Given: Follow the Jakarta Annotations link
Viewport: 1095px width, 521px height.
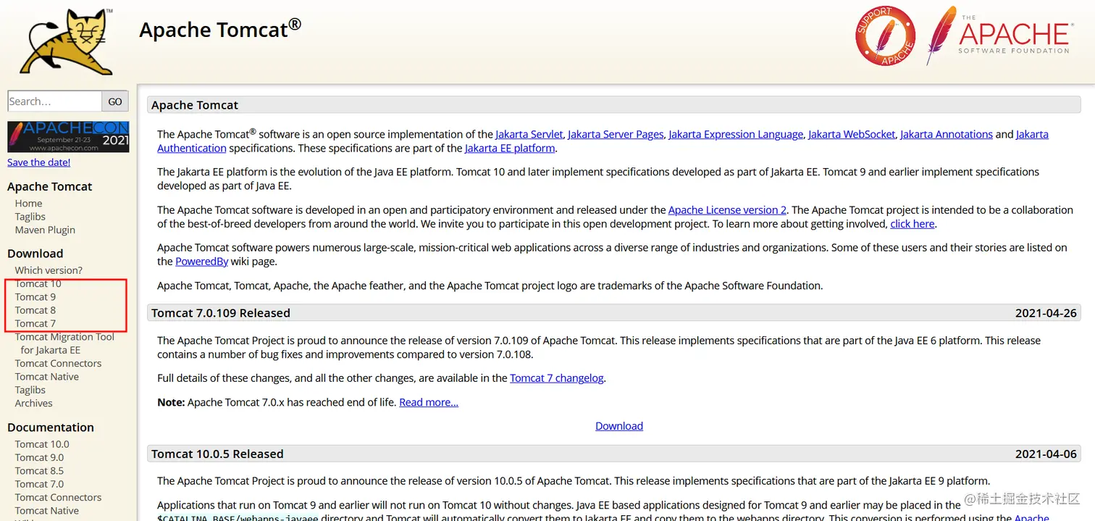Looking at the screenshot, I should coord(947,135).
